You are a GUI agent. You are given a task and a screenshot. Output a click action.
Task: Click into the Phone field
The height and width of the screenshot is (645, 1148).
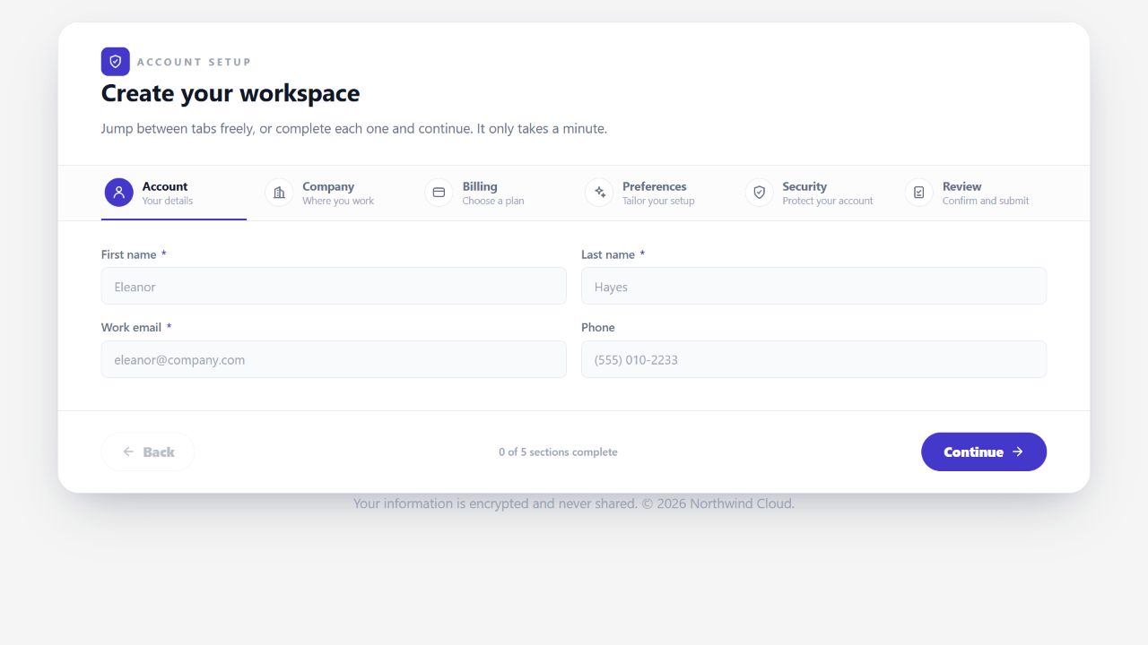click(813, 359)
